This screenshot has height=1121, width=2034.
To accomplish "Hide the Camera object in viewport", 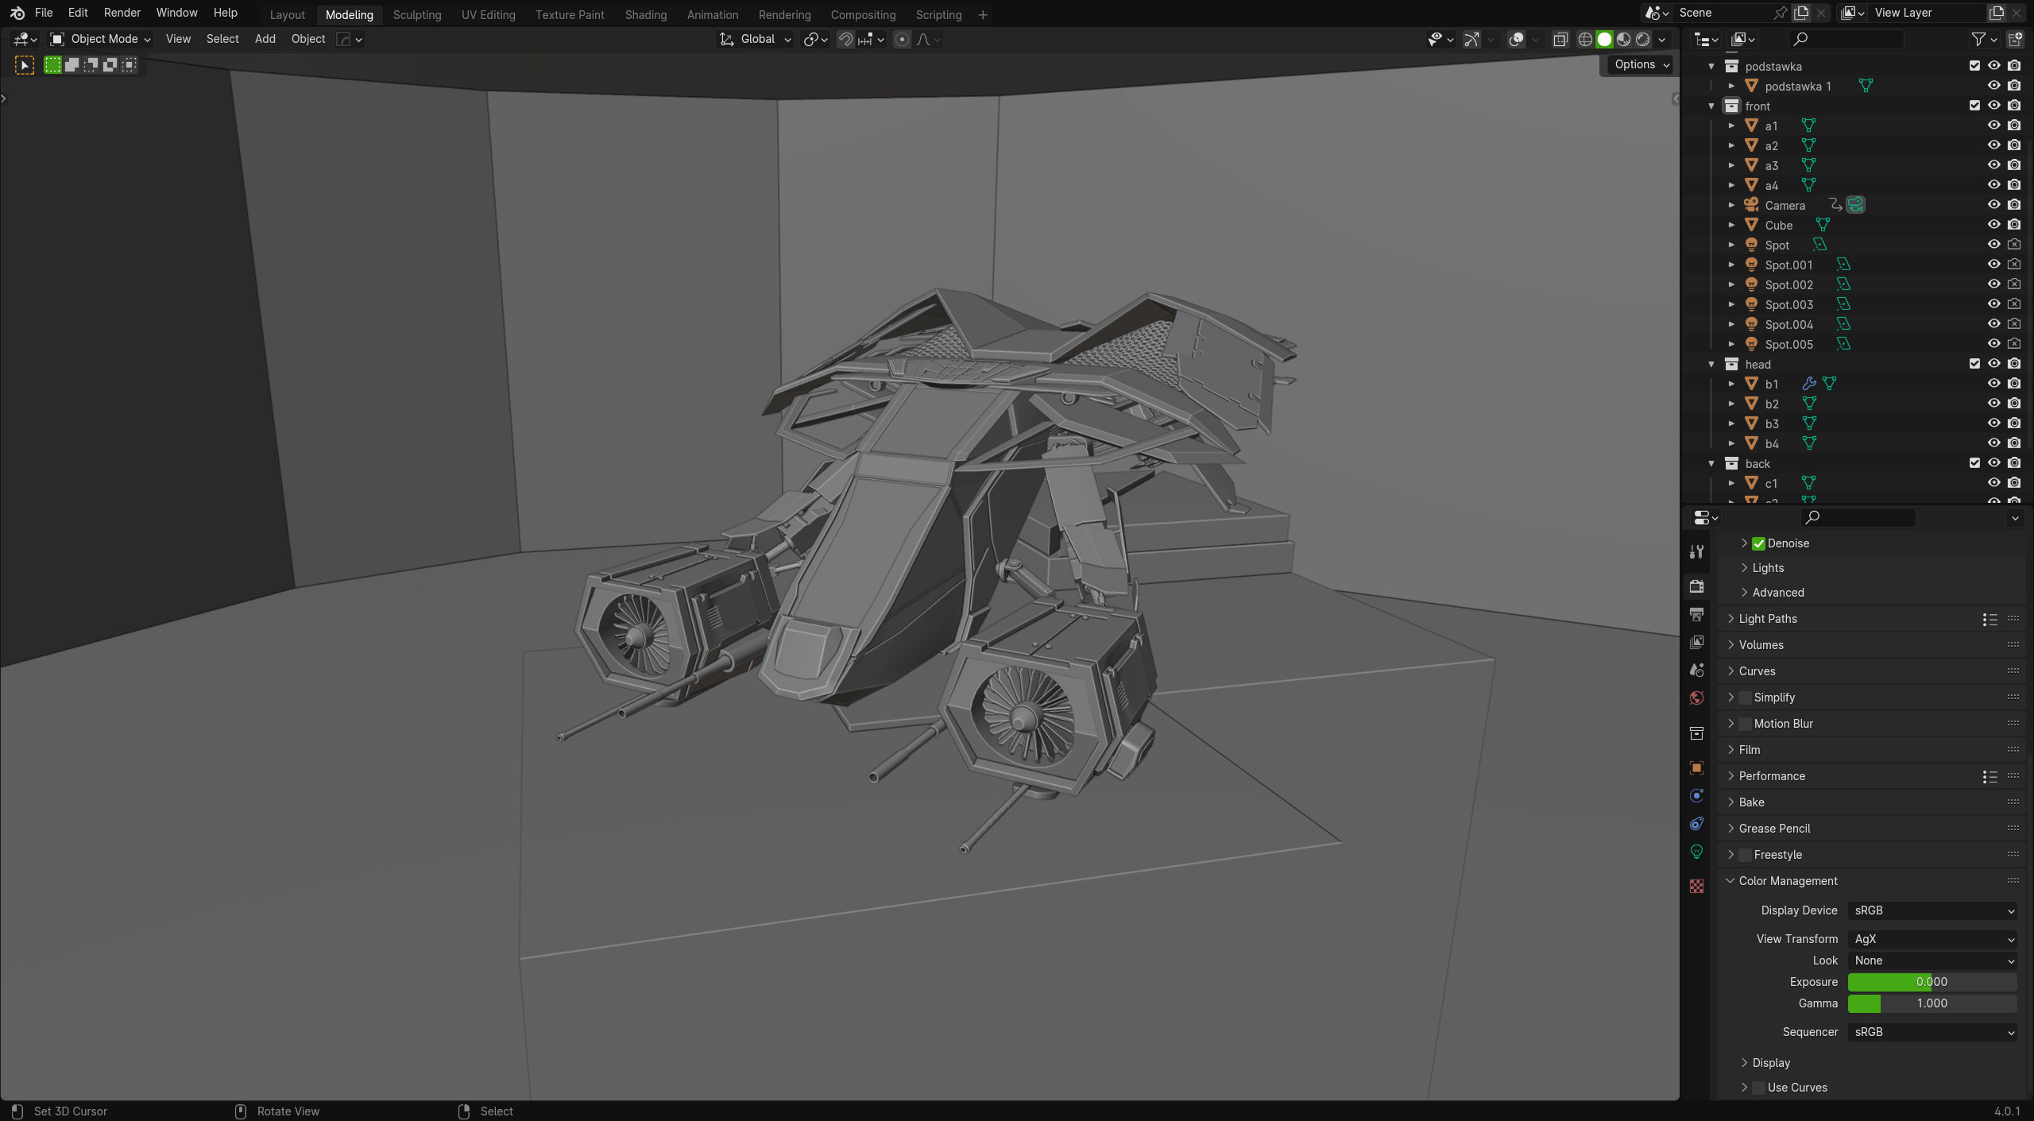I will [x=1993, y=205].
